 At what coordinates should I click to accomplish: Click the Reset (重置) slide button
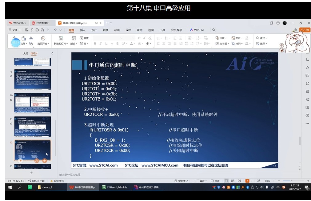[x=84, y=38]
